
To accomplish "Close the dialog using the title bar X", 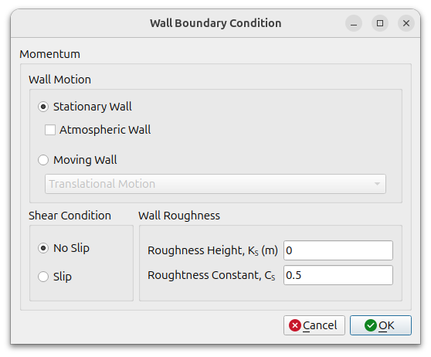I will 406,23.
